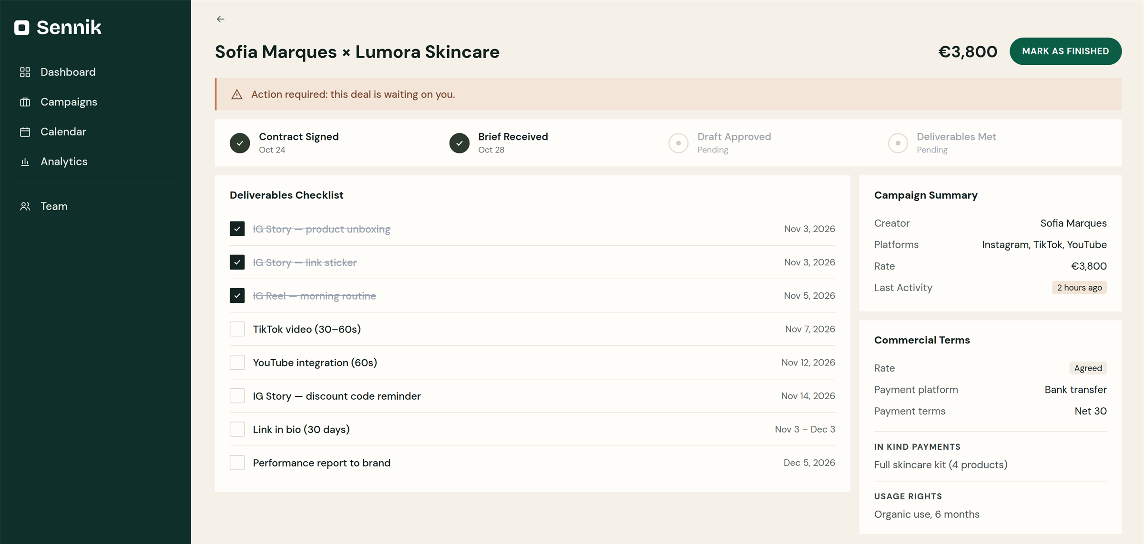Go to the Calendar page
1144x544 pixels.
[63, 132]
